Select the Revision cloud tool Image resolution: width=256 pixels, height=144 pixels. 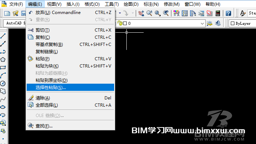coord(3,91)
